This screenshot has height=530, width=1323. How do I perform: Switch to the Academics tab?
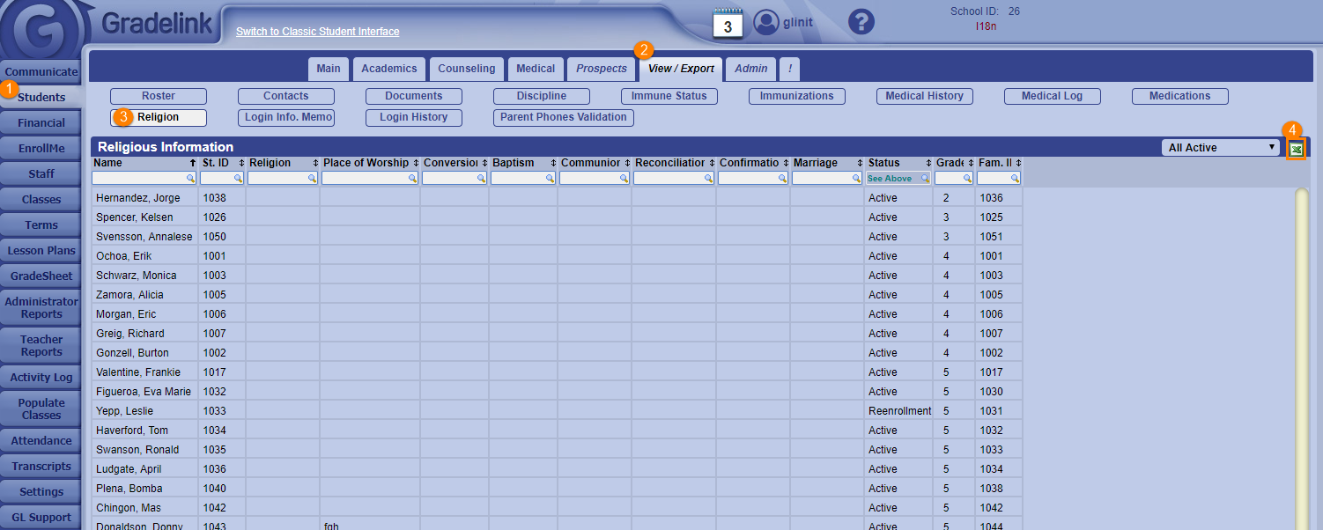389,69
